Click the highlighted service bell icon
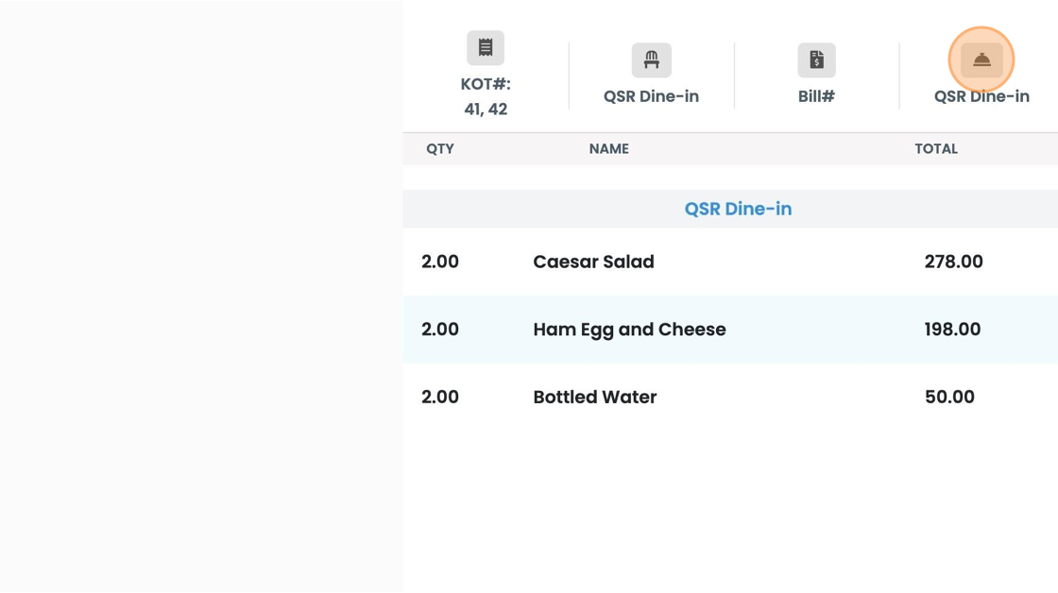Image resolution: width=1058 pixels, height=593 pixels. (981, 60)
